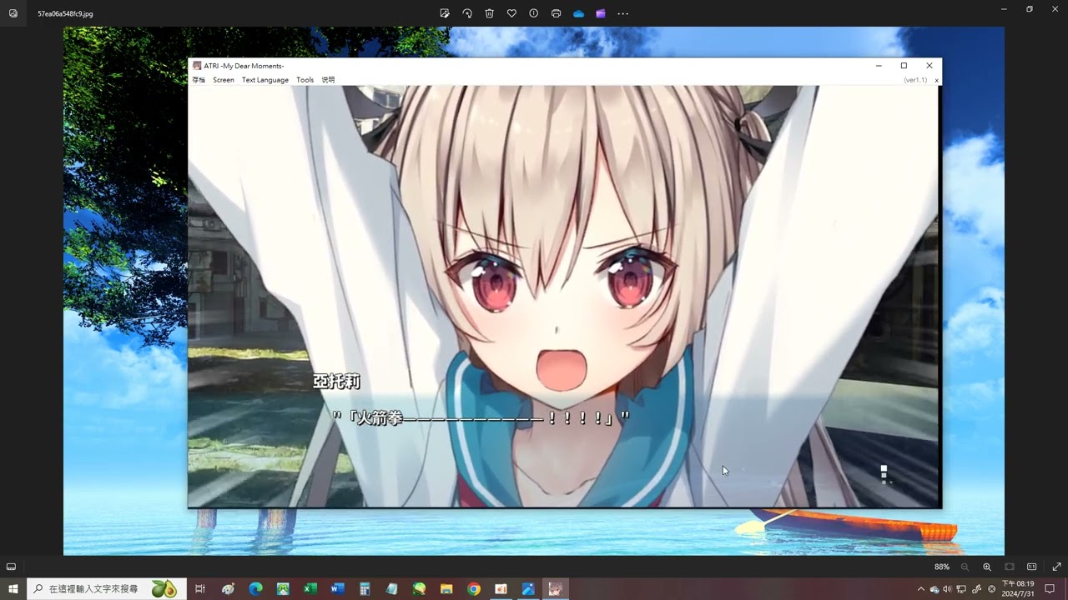Image resolution: width=1068 pixels, height=600 pixels.
Task: Toggle actual size 1:1 view
Action: pos(1032,567)
